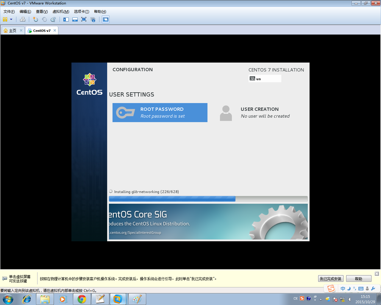Switch to the CentOS v7 tab
Screen dimensions: 381x305
42,31
